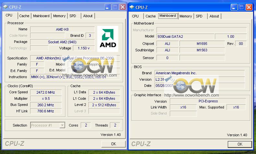
Task: Click the PCI-Express version field
Action: pyautogui.click(x=208, y=101)
